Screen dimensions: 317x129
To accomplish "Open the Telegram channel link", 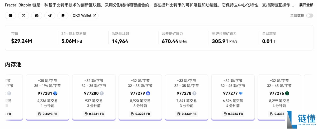I will coord(50,16).
